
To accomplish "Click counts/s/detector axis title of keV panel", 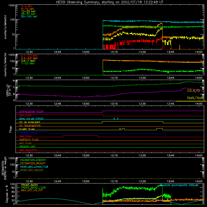I will [x=5, y=27].
